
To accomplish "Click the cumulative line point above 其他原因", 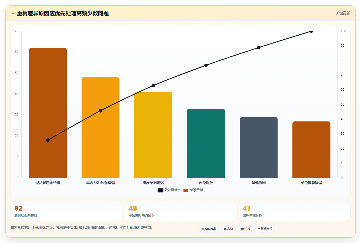I will tap(259, 48).
